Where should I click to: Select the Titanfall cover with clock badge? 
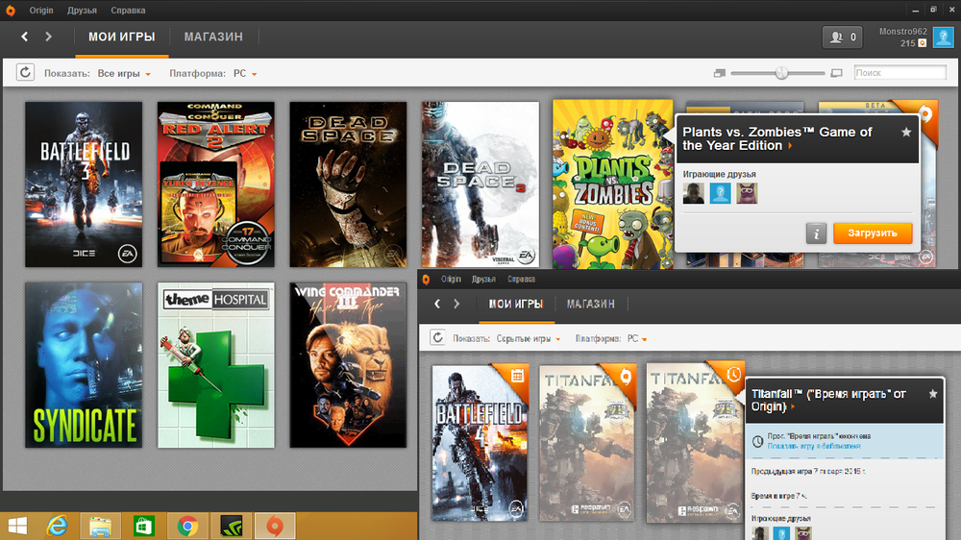(x=695, y=443)
